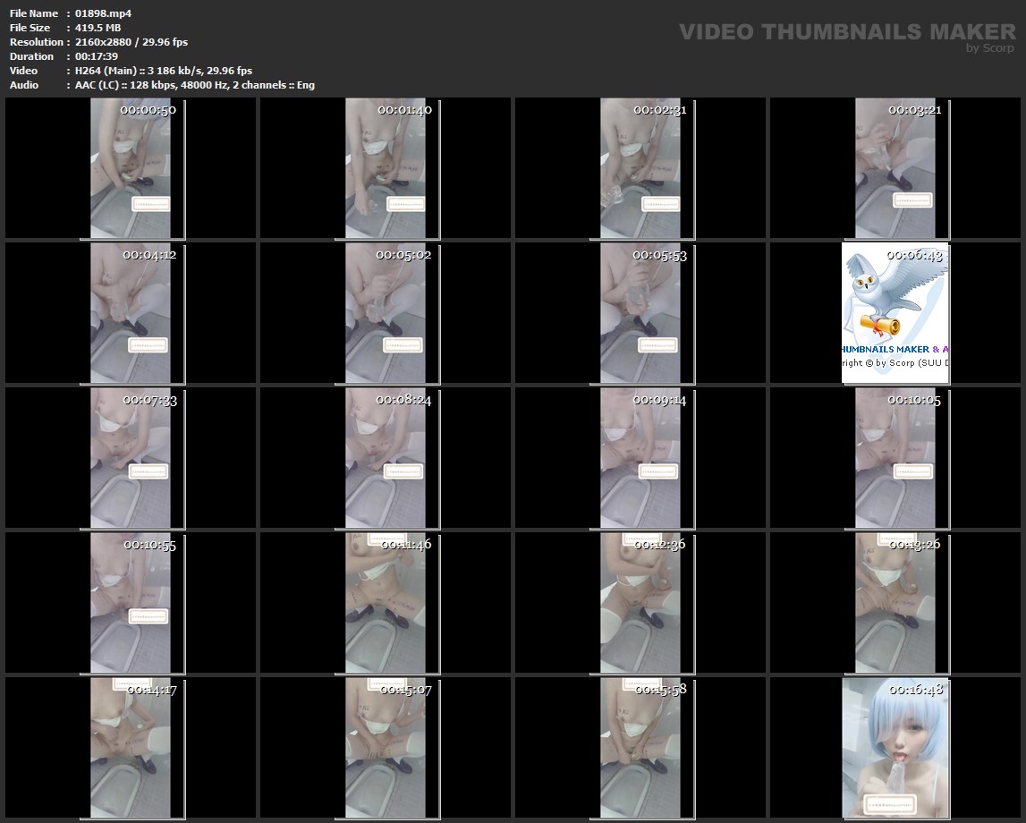
Task: Select the thumbnail stamped 00:16:48
Action: tap(895, 748)
